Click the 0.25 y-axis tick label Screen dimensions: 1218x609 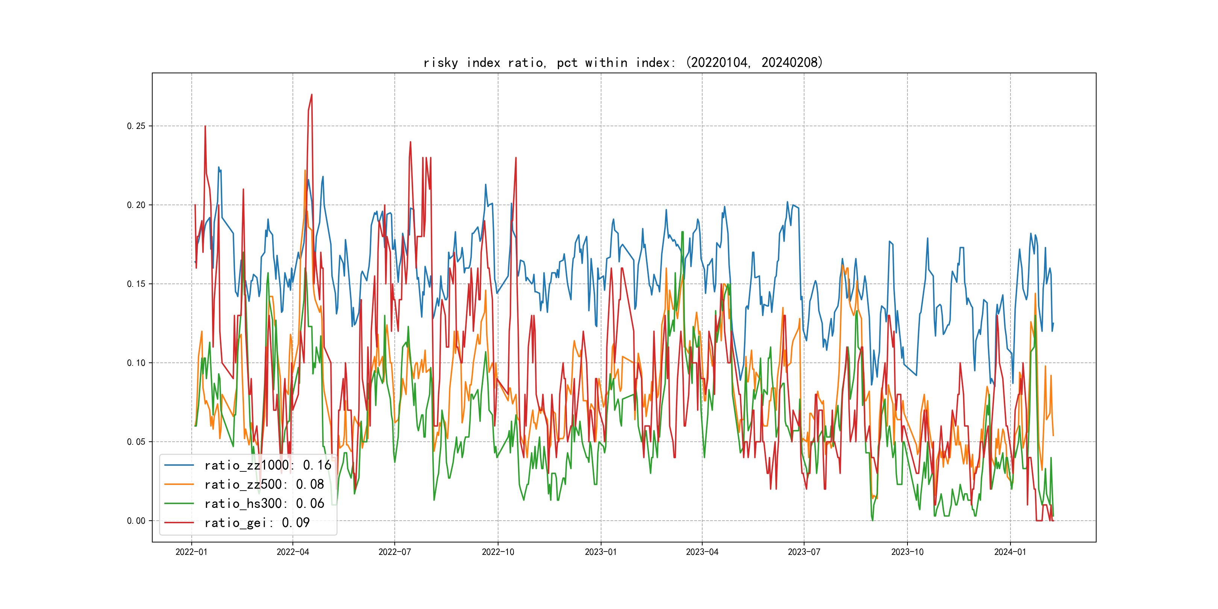pyautogui.click(x=136, y=126)
